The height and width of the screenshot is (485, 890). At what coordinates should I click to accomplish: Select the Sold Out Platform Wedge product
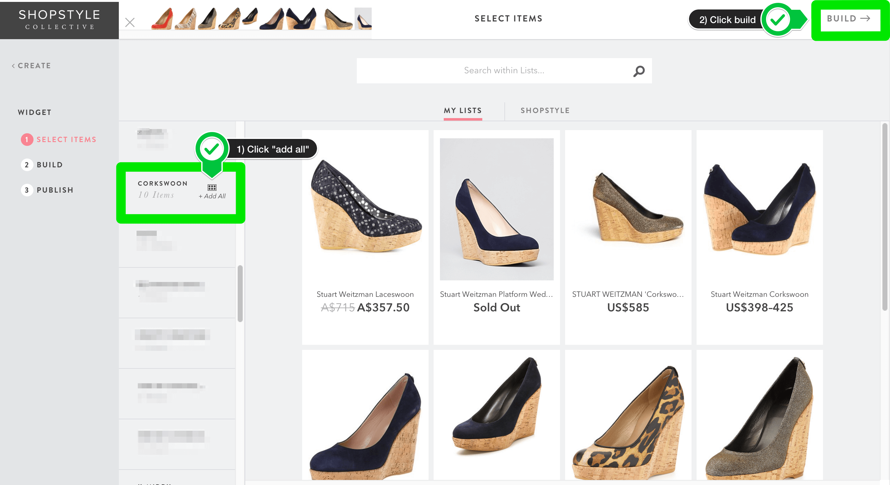(497, 237)
